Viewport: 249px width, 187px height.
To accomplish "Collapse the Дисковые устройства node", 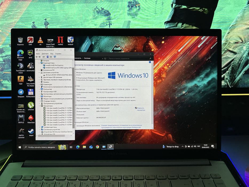I will (39, 72).
